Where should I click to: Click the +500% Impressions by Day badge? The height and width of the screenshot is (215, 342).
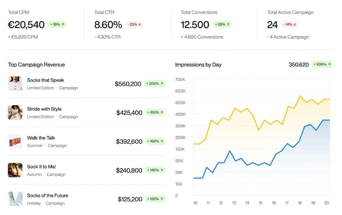[x=321, y=65]
